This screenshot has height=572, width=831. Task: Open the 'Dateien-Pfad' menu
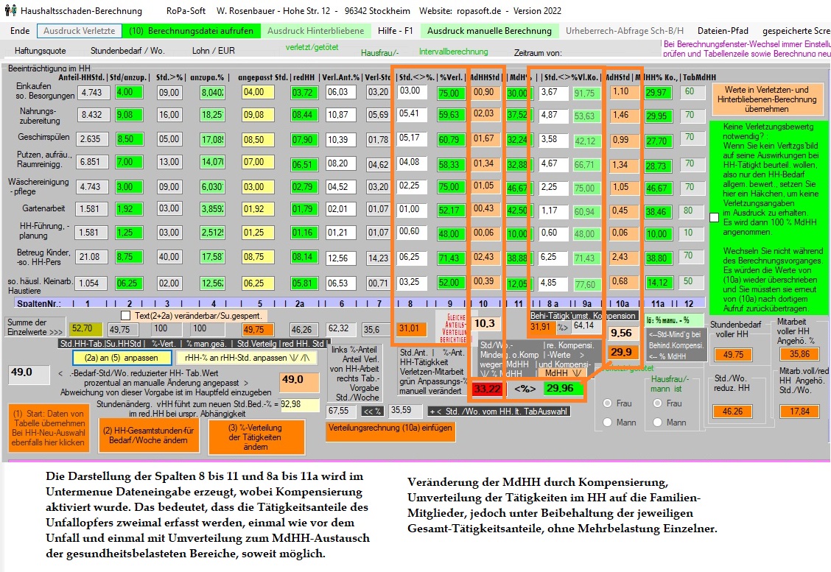click(722, 31)
